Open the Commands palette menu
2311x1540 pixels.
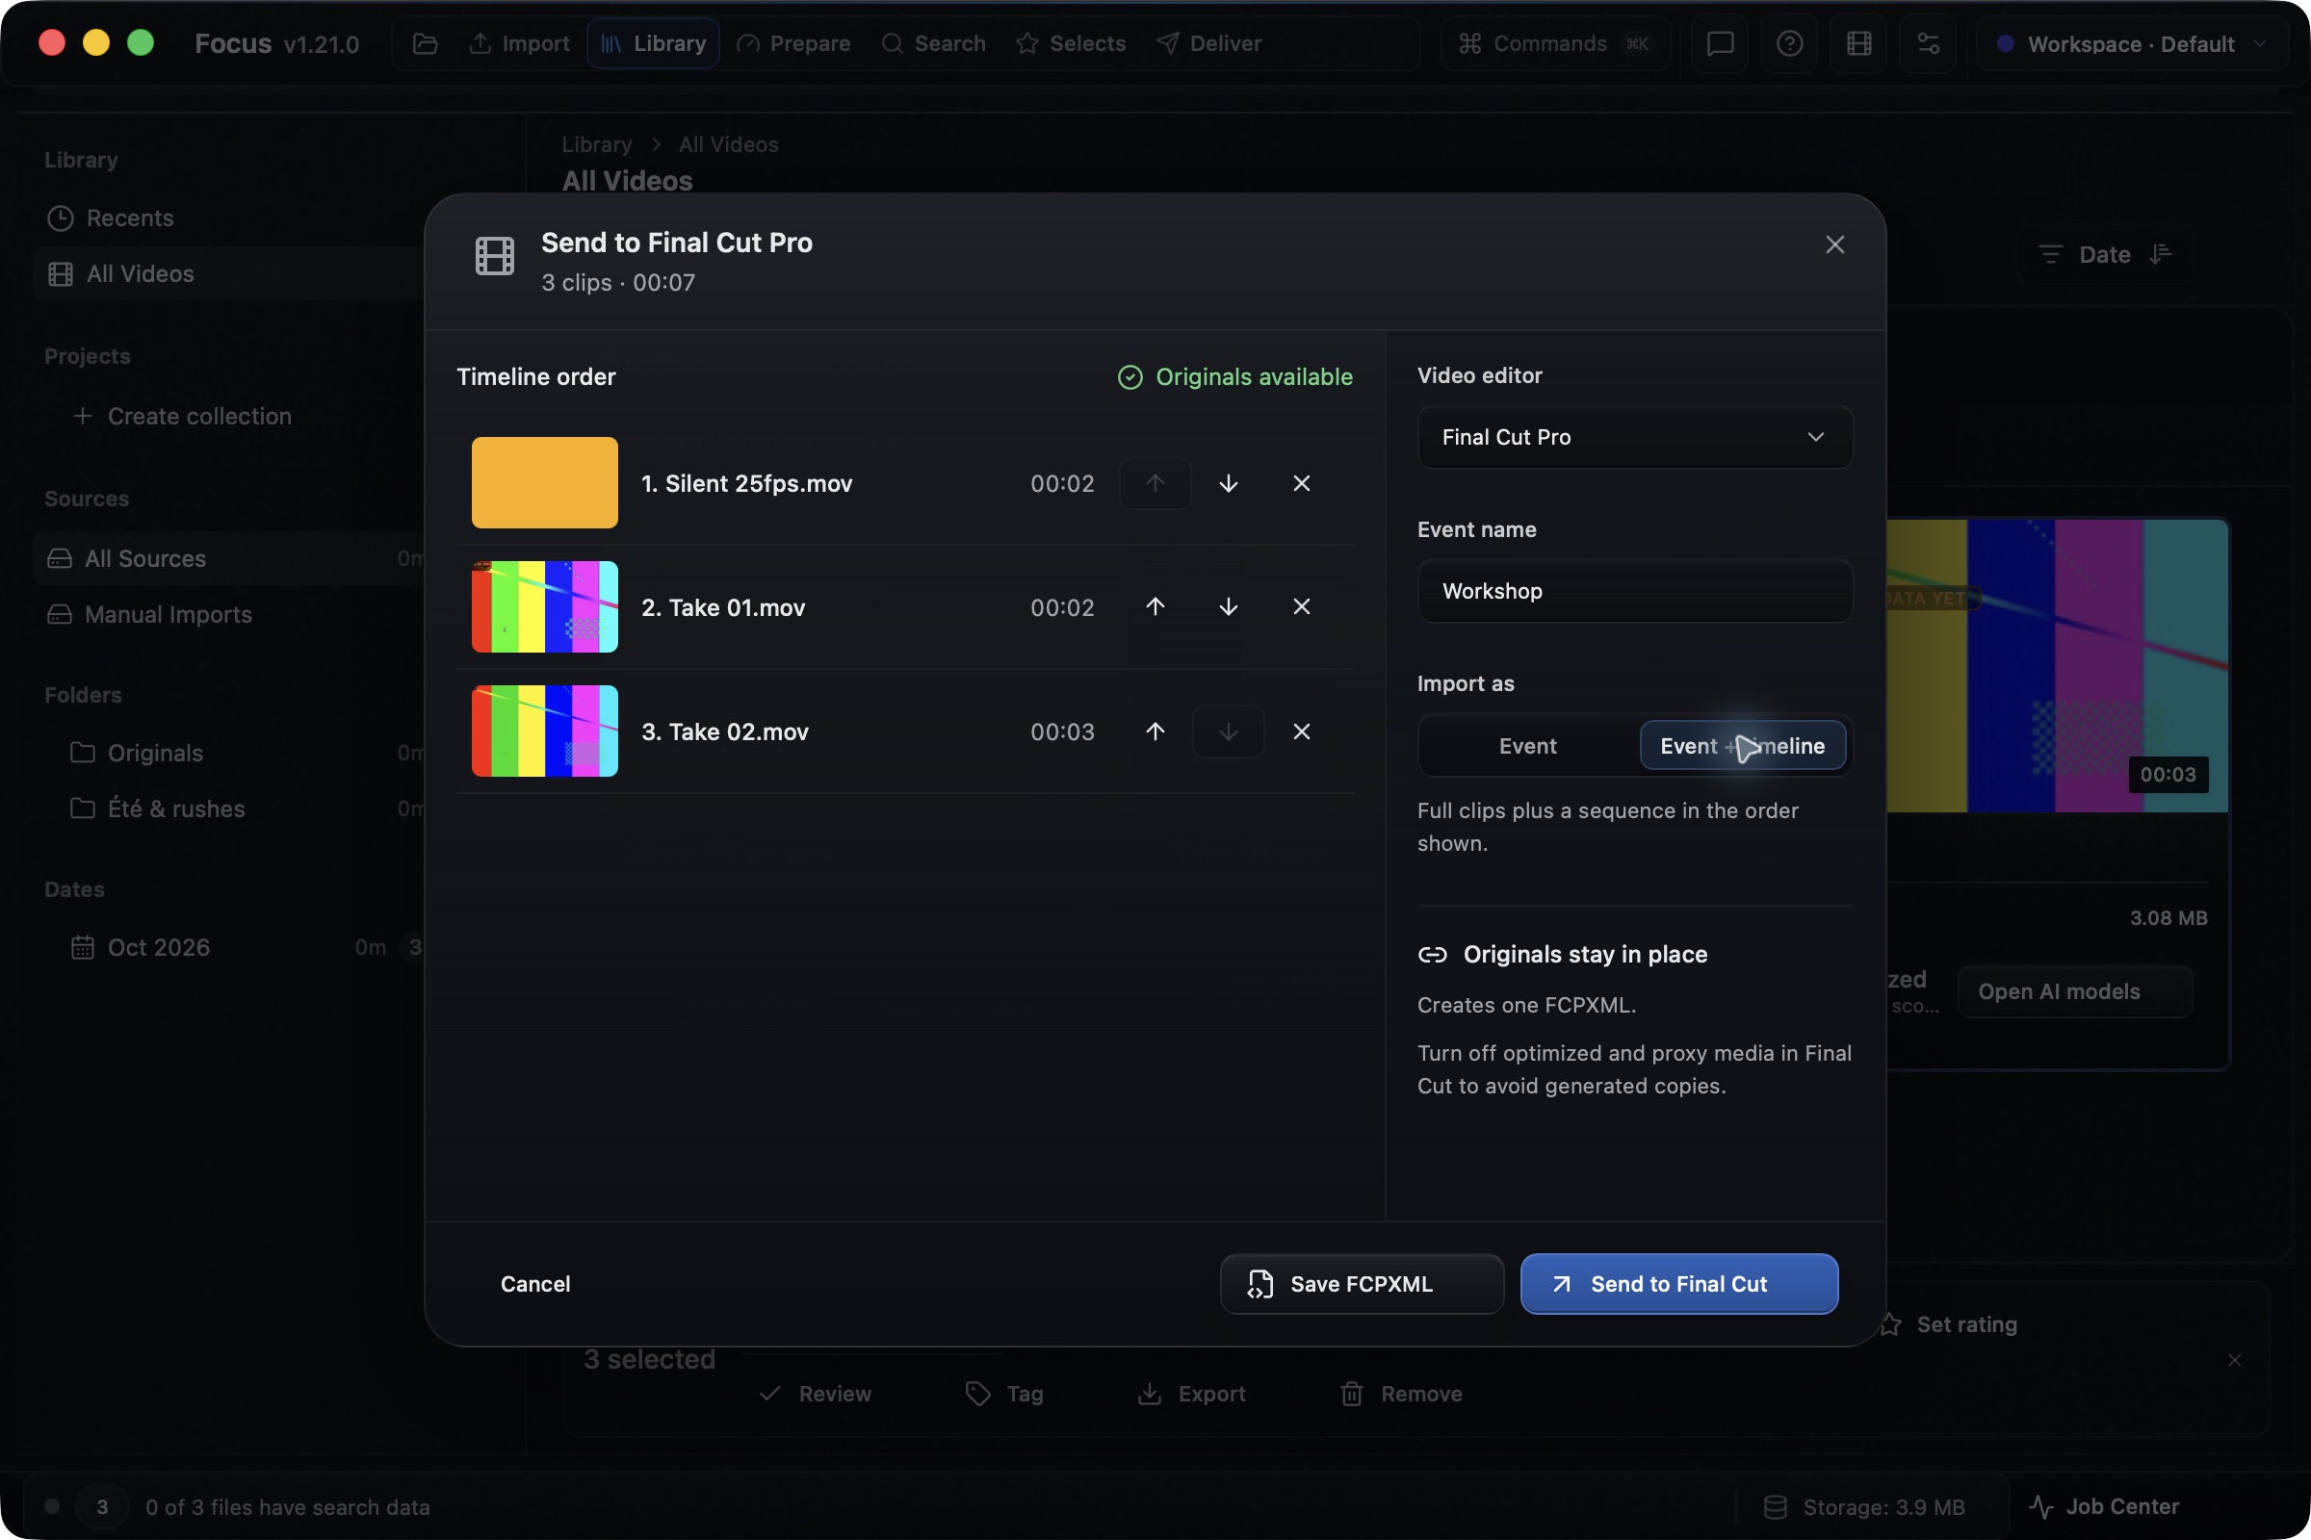click(1554, 44)
